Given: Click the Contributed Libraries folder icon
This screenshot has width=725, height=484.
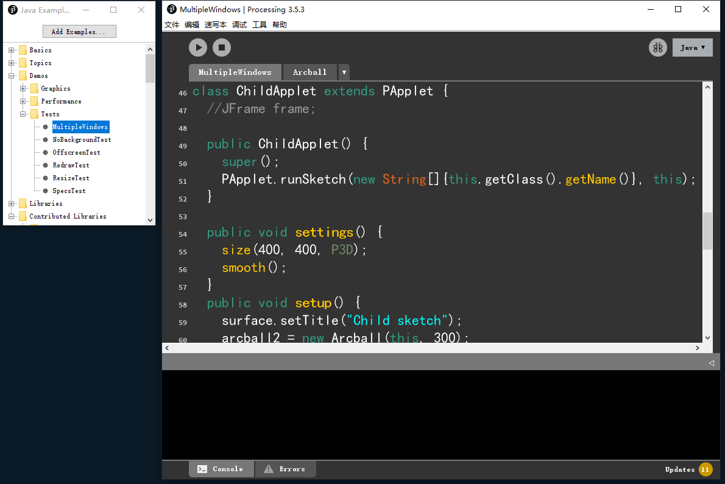Looking at the screenshot, I should (x=23, y=216).
